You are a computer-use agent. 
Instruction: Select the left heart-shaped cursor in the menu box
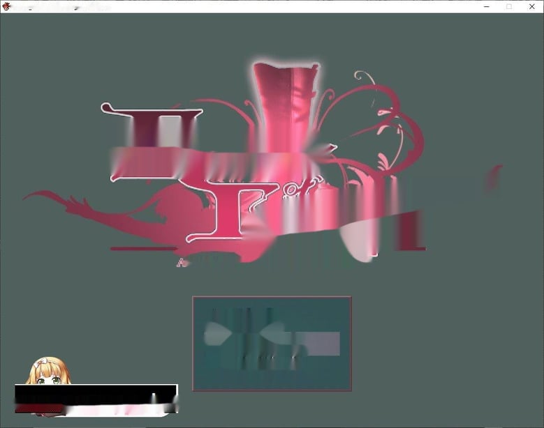(x=218, y=333)
